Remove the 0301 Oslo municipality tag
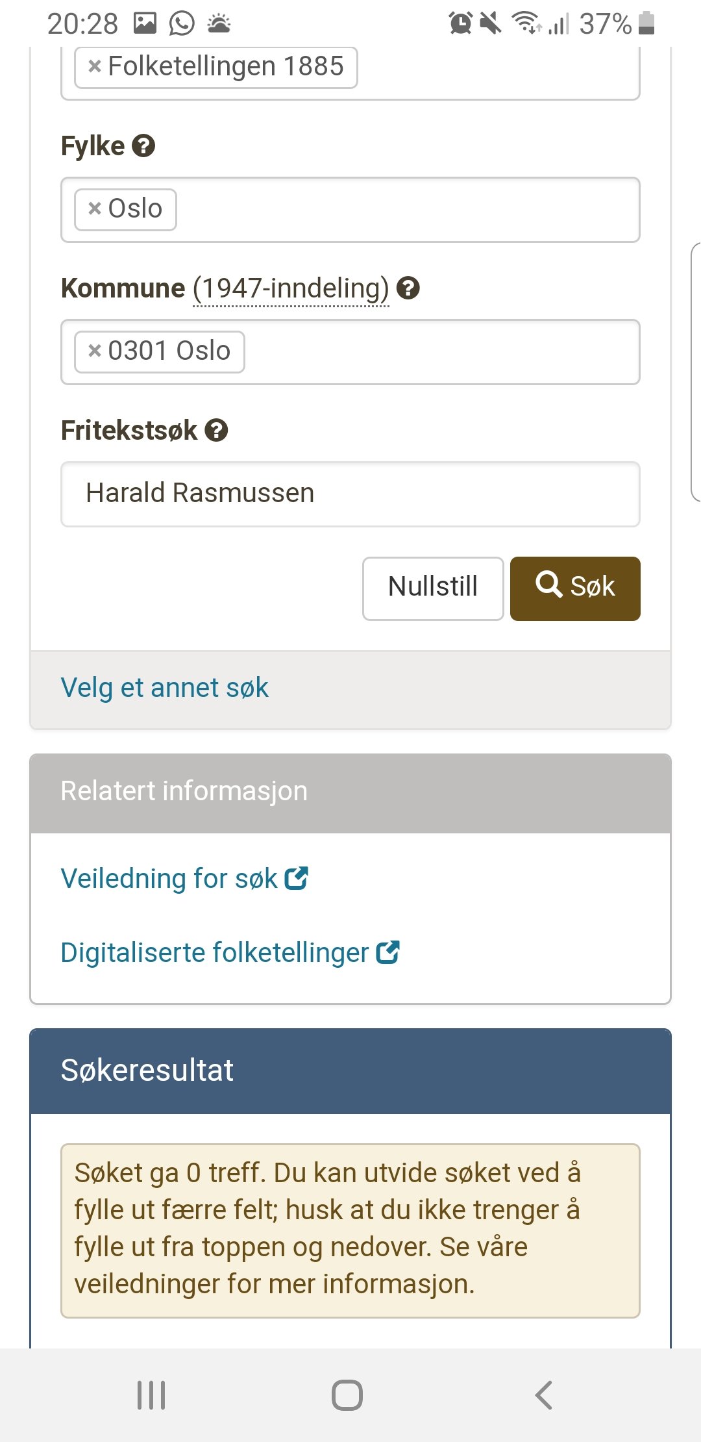Image resolution: width=701 pixels, height=1442 pixels. (x=95, y=351)
